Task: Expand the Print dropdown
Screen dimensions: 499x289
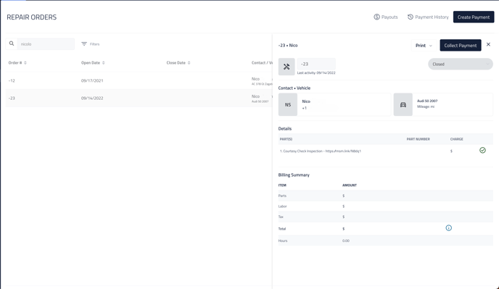Action: tap(424, 46)
